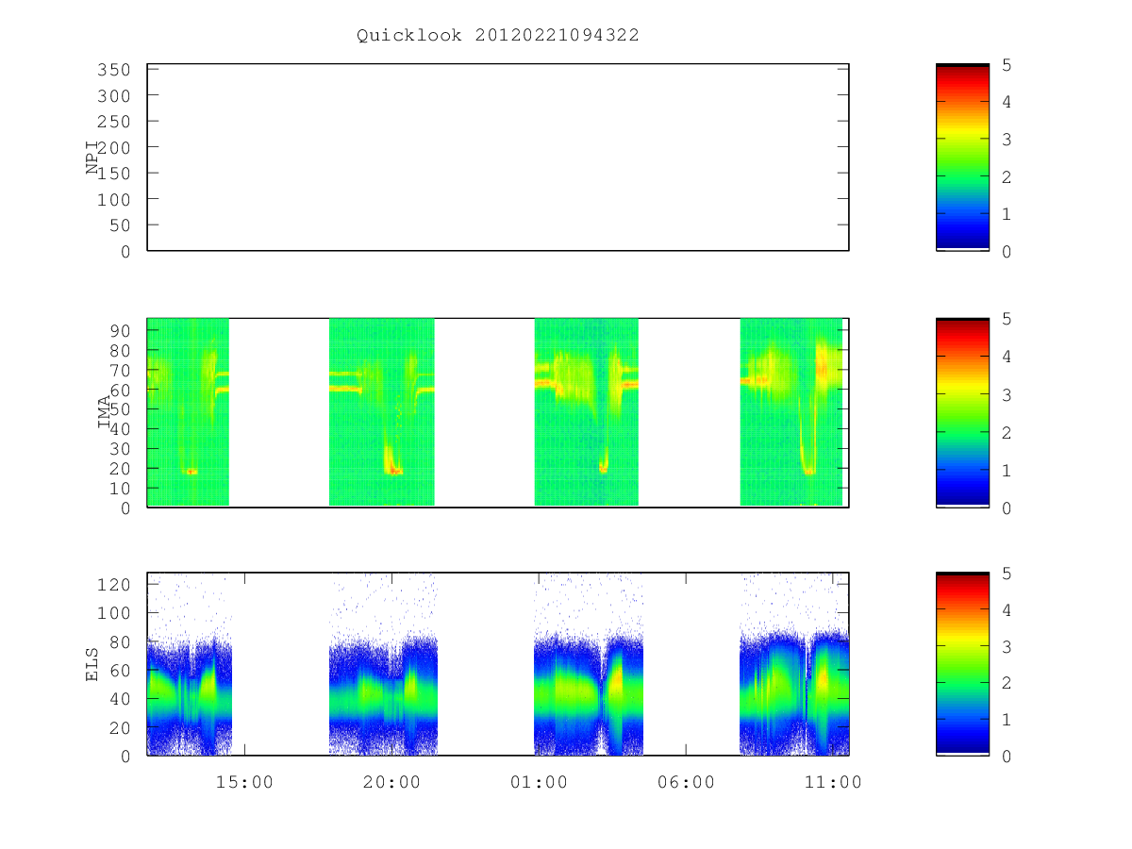Select the ELS data block before 11:00
This screenshot has width=1132, height=849.
[x=794, y=663]
